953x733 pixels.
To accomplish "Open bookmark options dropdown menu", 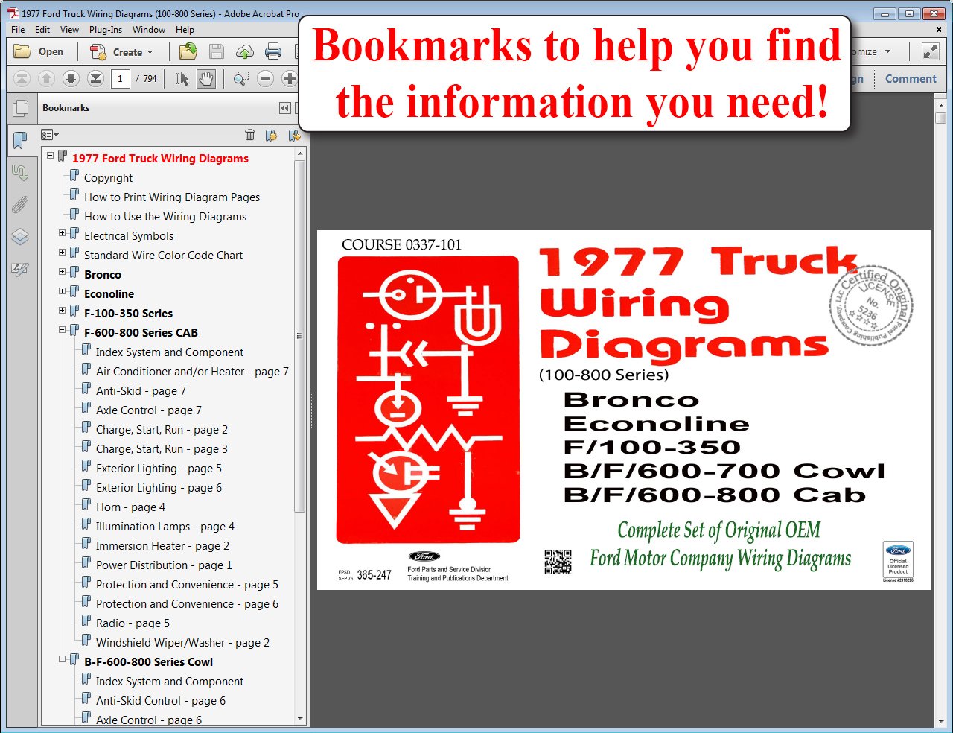I will (50, 135).
